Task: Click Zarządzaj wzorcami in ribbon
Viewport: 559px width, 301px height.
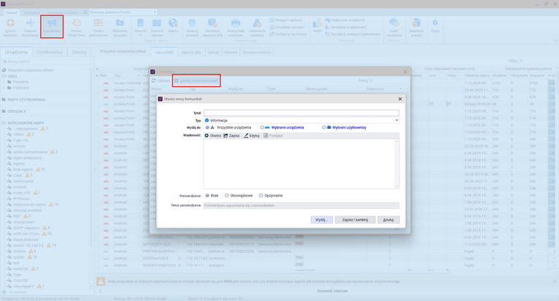Action: (x=287, y=27)
